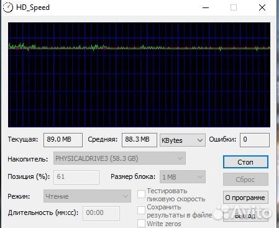
Task: Enable Тестировать пиковую скорость checkbox
Action: pos(141,194)
